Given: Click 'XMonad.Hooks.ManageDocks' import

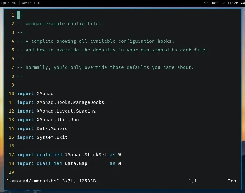Looking at the screenshot, I should 70,102.
